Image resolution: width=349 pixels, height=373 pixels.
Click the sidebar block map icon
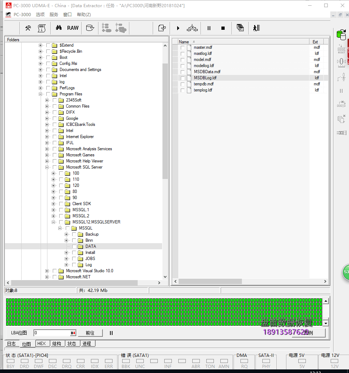click(x=341, y=104)
